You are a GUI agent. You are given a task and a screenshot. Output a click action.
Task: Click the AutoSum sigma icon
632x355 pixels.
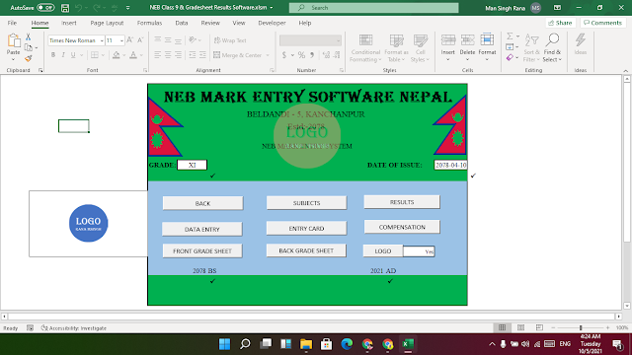coord(510,36)
